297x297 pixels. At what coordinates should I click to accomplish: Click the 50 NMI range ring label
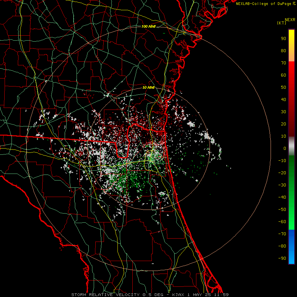tap(148, 87)
